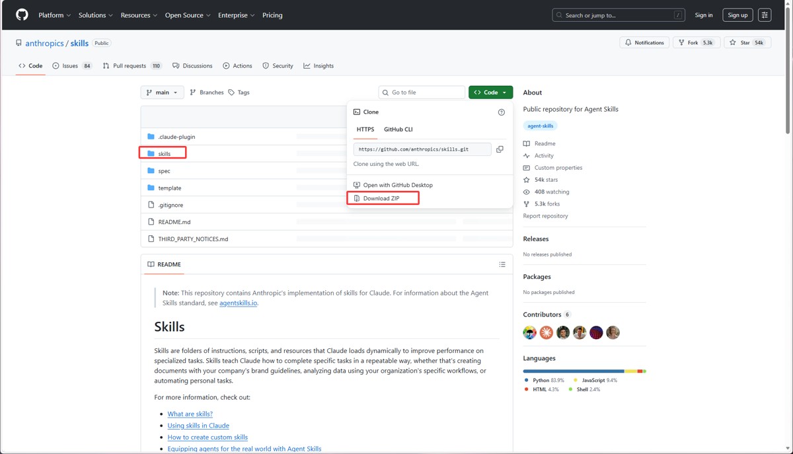Screen dimensions: 793x454
Task: Switch to the Pull requests tab
Action: coord(132,66)
